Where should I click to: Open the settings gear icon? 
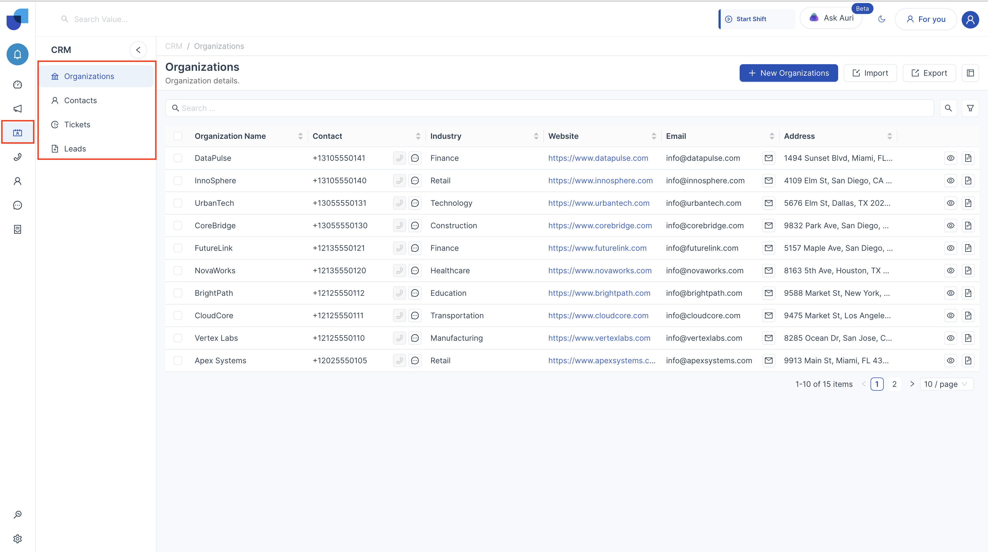(18, 539)
